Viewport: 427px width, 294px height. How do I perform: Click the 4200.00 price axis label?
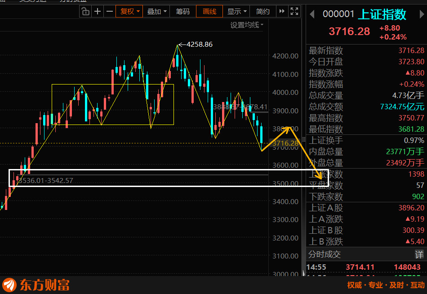coord(285,56)
